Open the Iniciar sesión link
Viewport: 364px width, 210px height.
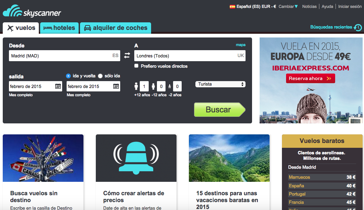[350, 6]
